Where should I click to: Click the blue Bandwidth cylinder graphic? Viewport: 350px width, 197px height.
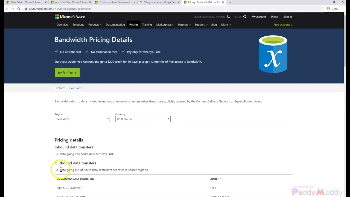[273, 54]
